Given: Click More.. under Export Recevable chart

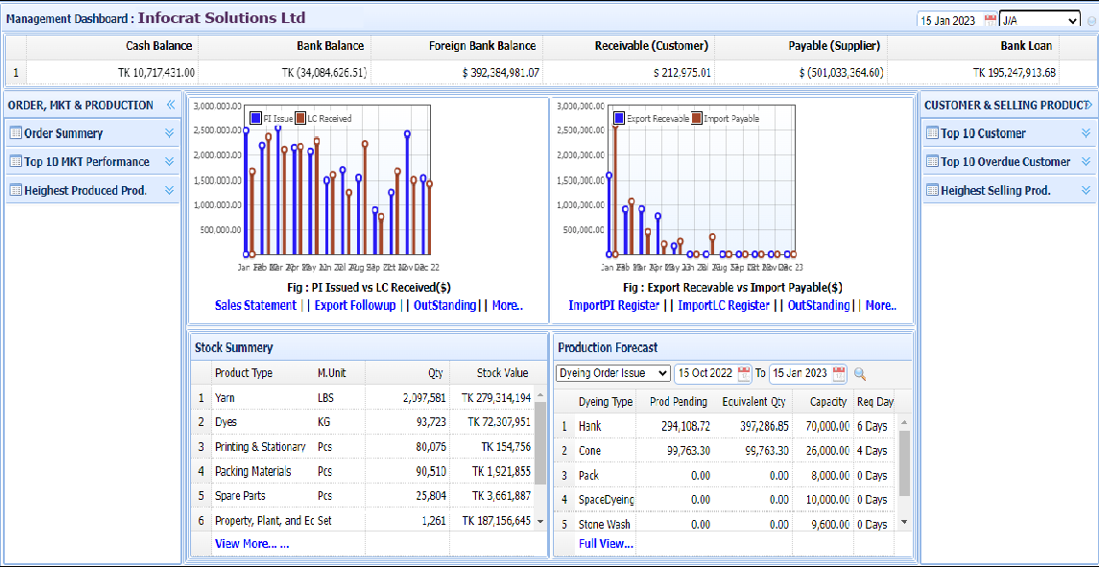Looking at the screenshot, I should [x=881, y=305].
